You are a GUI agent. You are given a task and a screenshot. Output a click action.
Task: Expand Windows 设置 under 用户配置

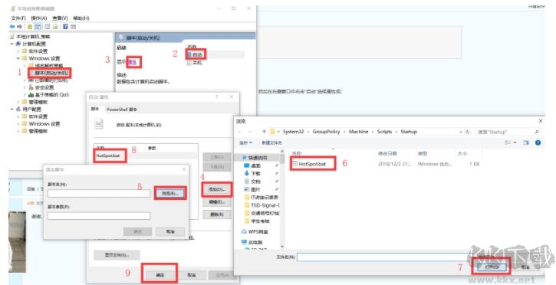pyautogui.click(x=18, y=124)
